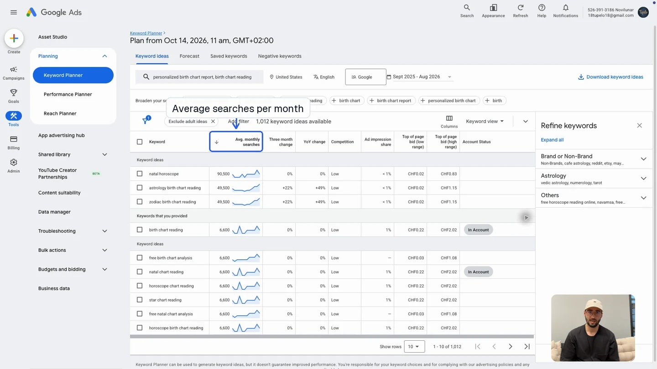
Task: Open the date range dropdown
Action: click(x=420, y=77)
